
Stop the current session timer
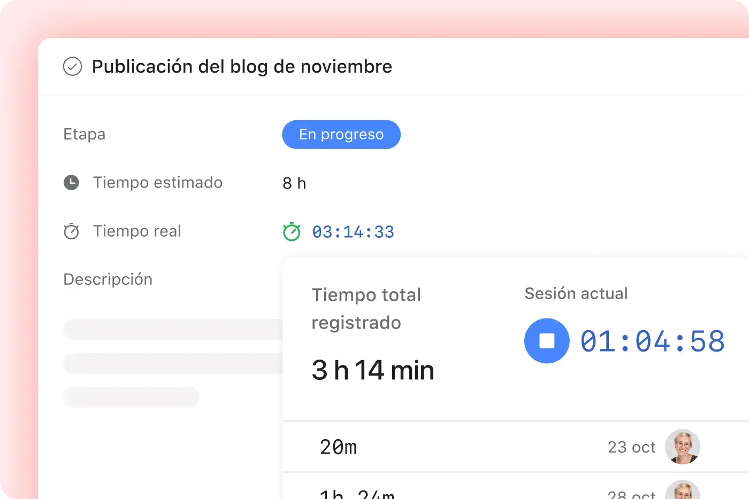point(547,341)
